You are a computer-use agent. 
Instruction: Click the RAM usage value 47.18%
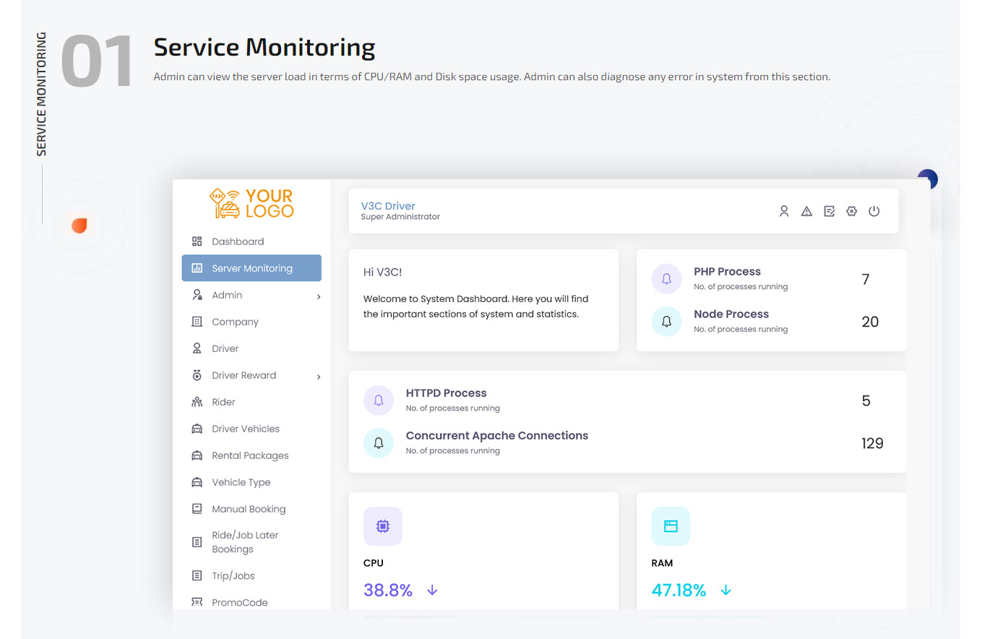coord(679,591)
